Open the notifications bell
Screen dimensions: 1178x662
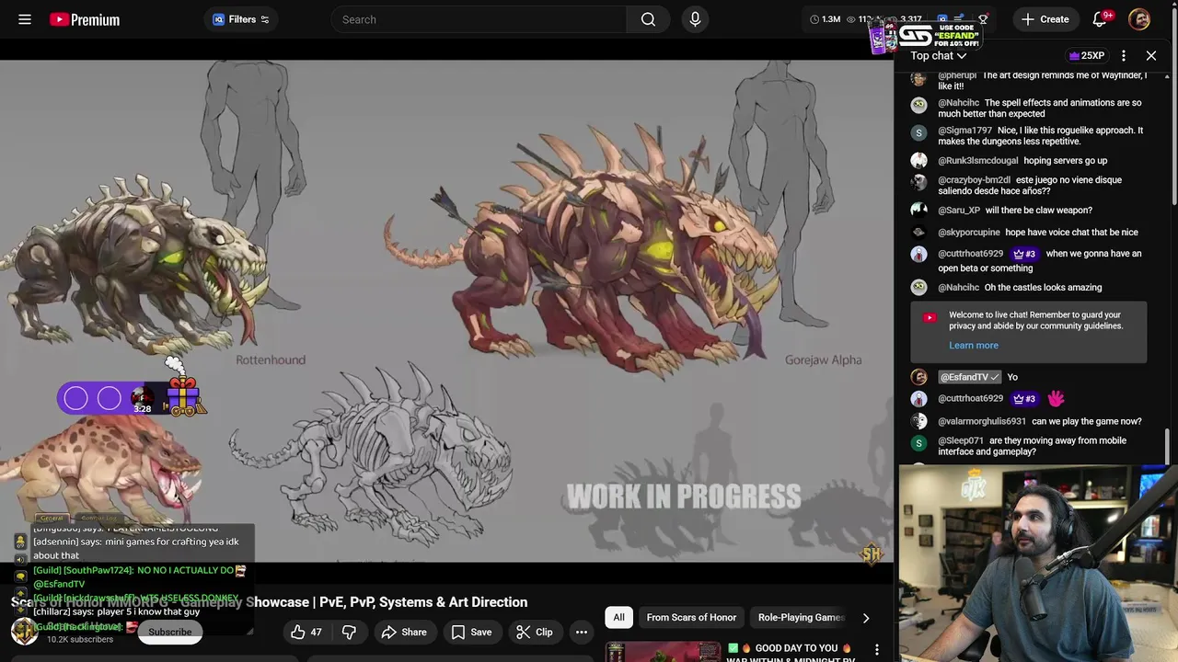[x=1100, y=19]
